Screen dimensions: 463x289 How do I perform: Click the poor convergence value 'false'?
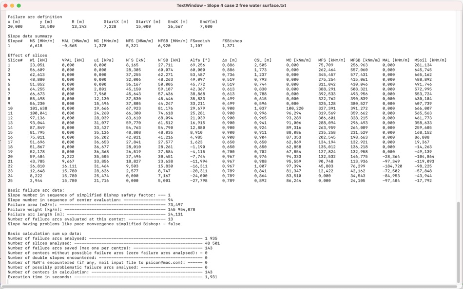click(x=174, y=224)
